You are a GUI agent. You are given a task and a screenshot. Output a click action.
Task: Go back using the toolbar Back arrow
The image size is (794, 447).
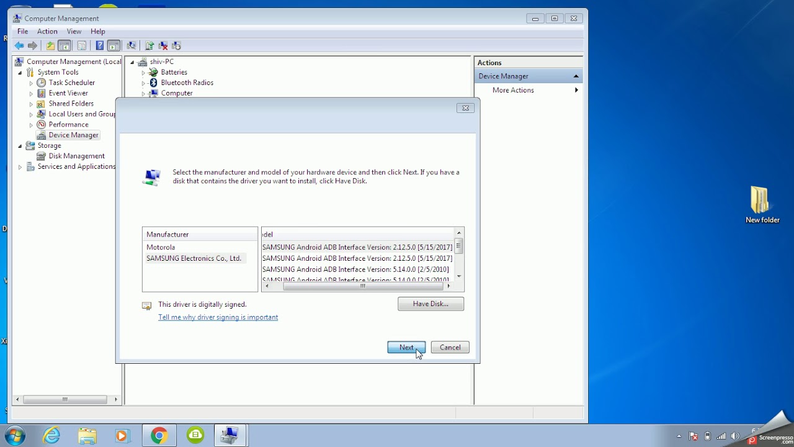[x=19, y=45]
